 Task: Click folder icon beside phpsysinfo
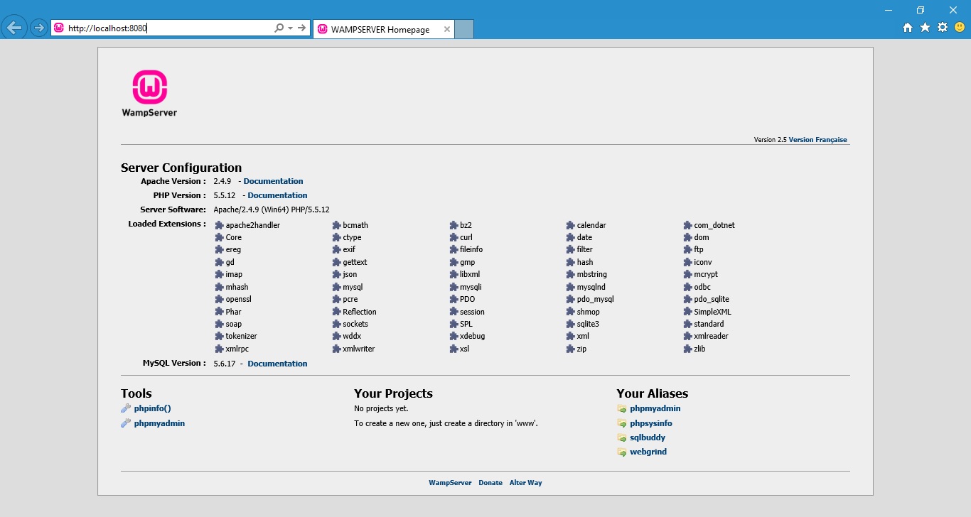pos(622,423)
